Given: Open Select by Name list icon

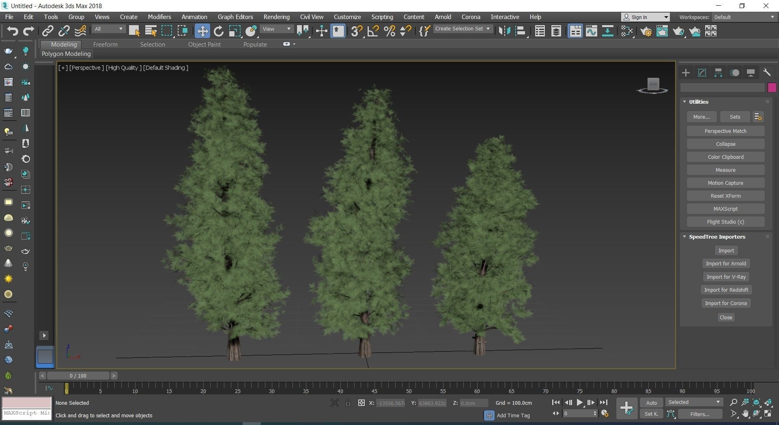Looking at the screenshot, I should click(x=151, y=31).
